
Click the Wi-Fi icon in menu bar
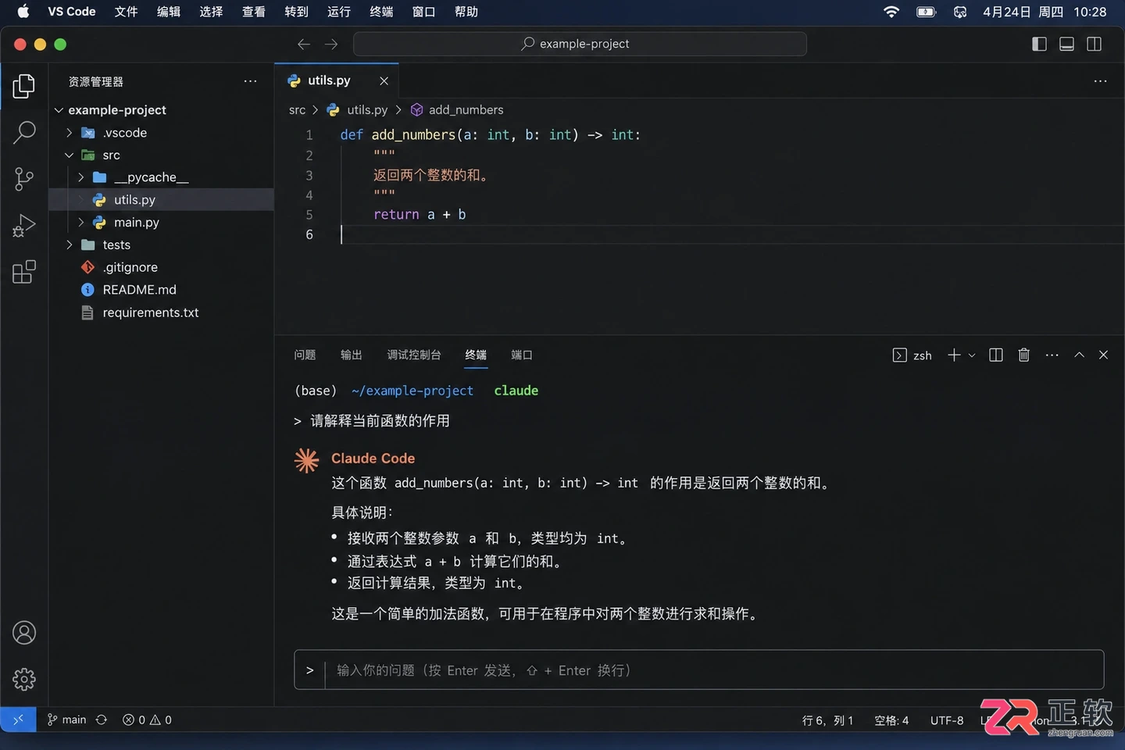(x=891, y=12)
